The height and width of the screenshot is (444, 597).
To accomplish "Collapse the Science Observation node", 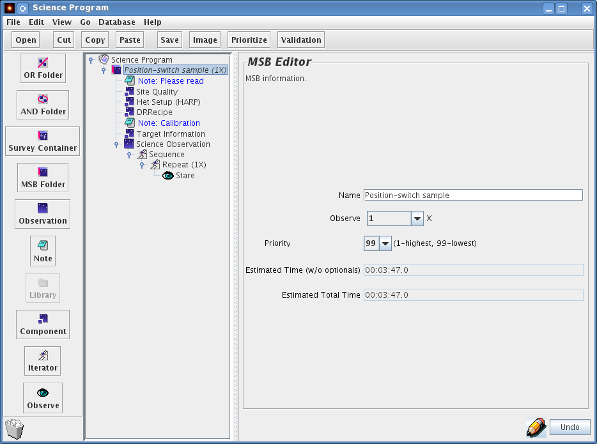I will coord(116,144).
